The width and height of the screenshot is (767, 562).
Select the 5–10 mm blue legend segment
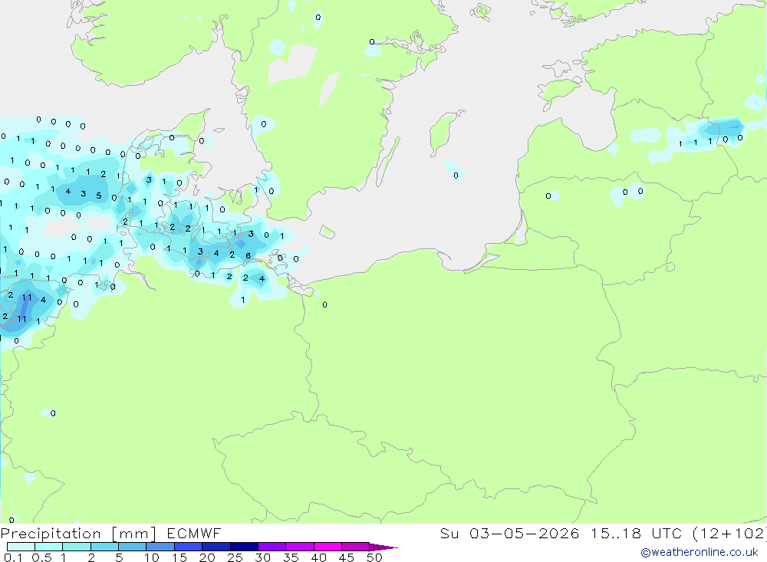[133, 547]
